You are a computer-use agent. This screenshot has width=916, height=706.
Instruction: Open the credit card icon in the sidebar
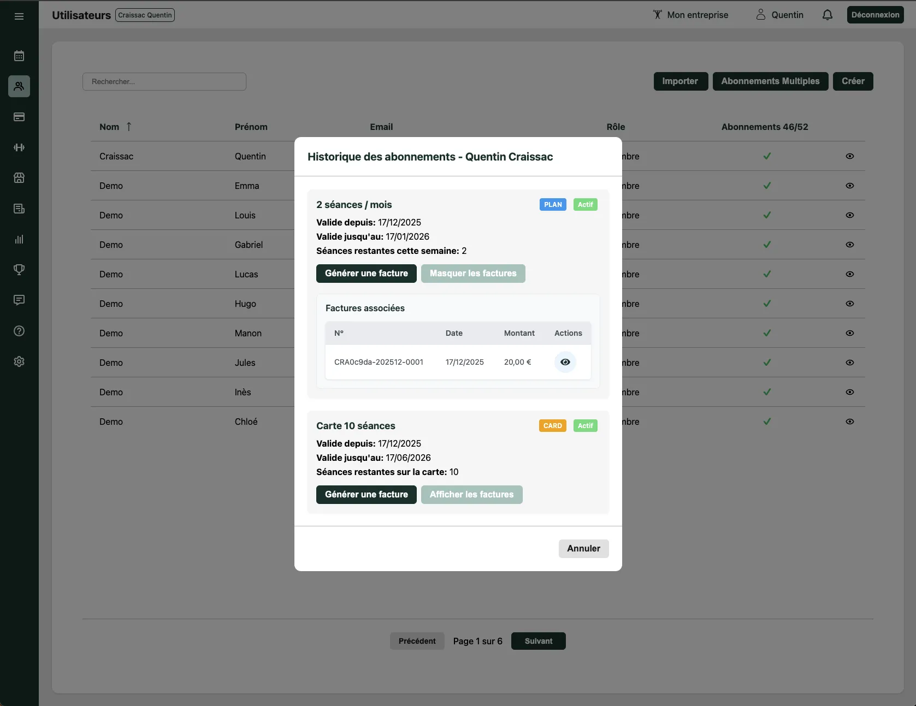tap(19, 117)
